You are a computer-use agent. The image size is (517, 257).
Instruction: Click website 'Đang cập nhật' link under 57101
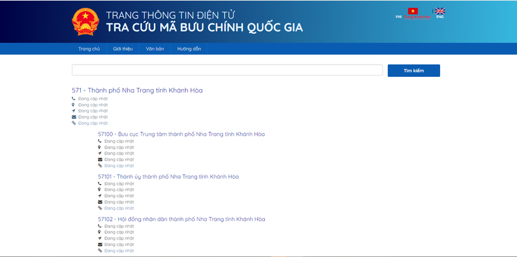(x=119, y=208)
